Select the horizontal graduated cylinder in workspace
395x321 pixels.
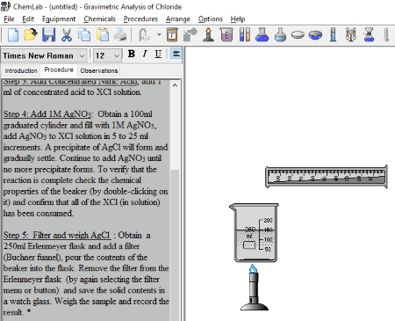[x=327, y=177]
